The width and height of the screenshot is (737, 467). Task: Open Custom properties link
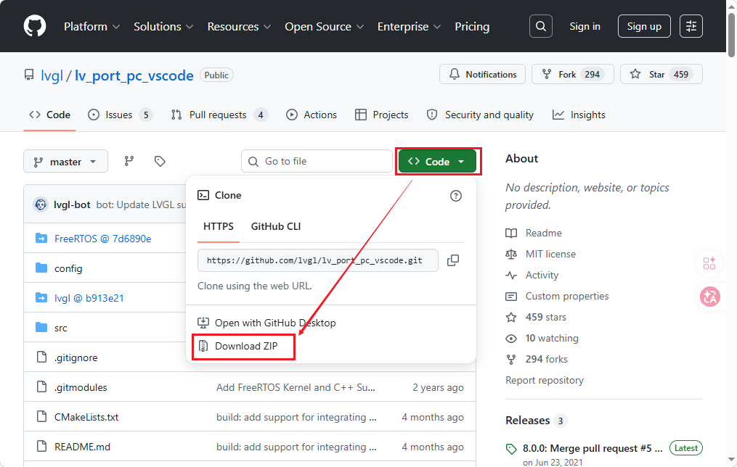pyautogui.click(x=567, y=296)
